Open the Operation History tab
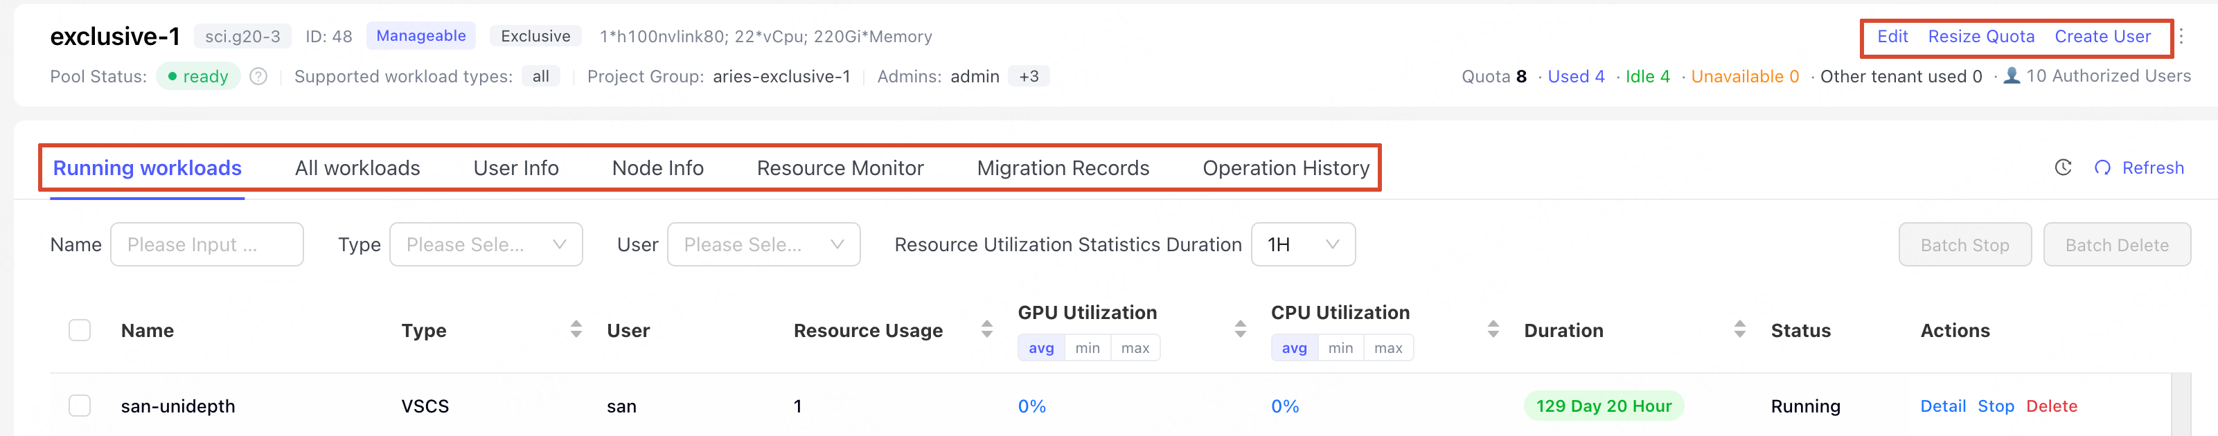 click(1286, 169)
